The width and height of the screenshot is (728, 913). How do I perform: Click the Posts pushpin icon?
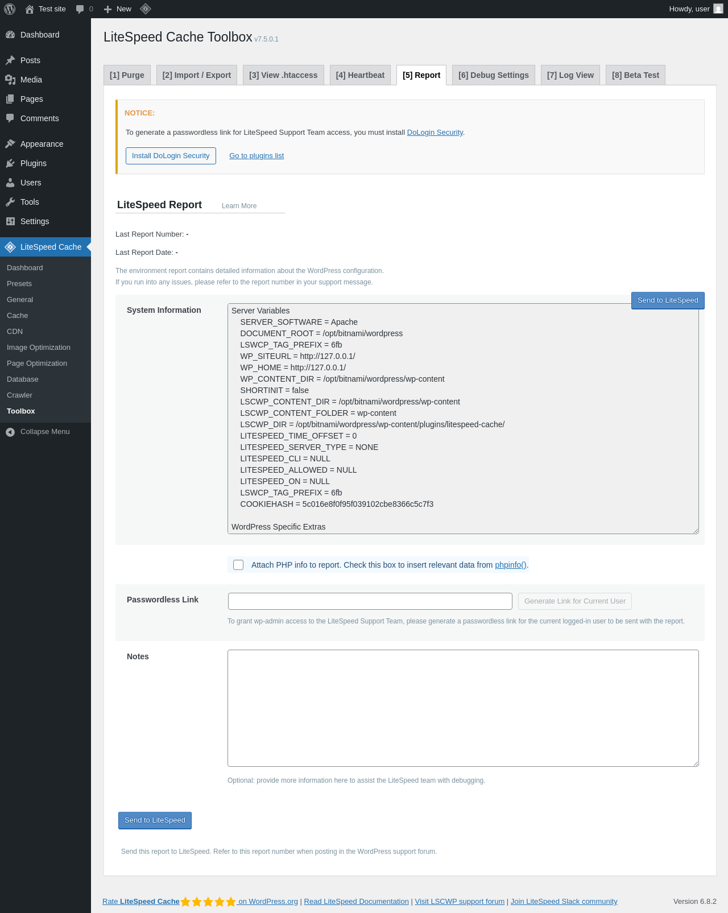(x=10, y=60)
